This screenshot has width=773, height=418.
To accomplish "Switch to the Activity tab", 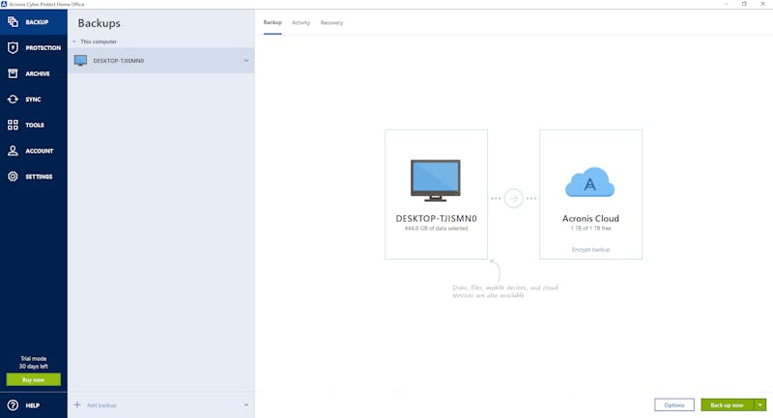I will (301, 22).
